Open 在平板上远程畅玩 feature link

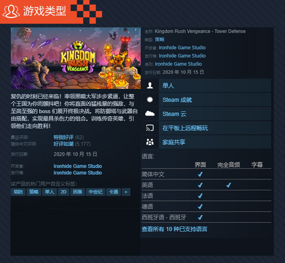215,128
